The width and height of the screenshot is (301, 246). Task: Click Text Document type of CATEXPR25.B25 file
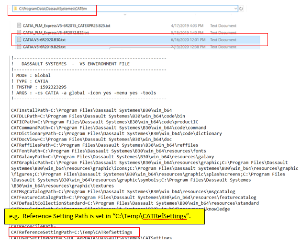[x=223, y=25]
